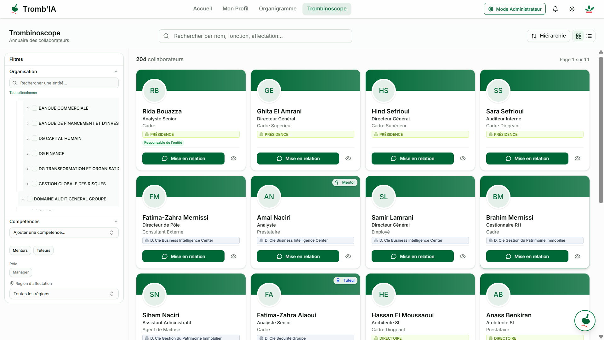Click the page vertical scrollbar thumb

click(x=601, y=130)
